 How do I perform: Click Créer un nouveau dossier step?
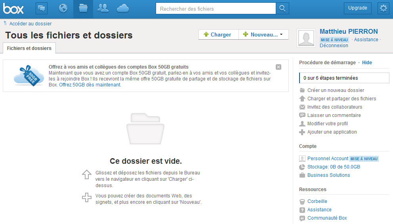coord(336,90)
